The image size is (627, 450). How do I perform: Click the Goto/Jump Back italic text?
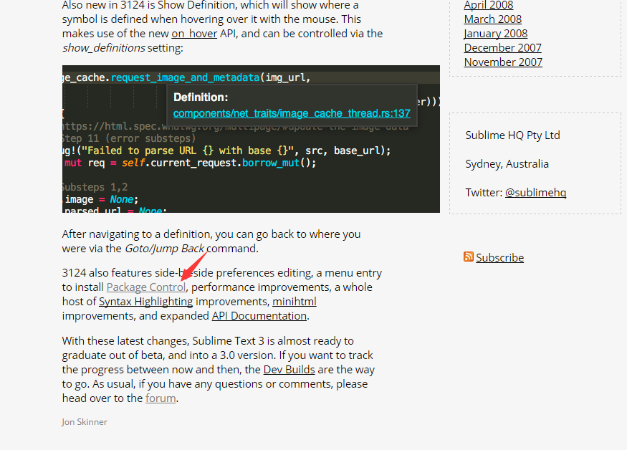coord(165,249)
